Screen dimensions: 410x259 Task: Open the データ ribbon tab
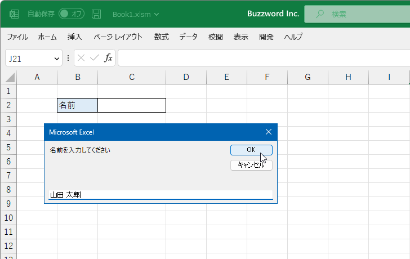pyautogui.click(x=188, y=37)
